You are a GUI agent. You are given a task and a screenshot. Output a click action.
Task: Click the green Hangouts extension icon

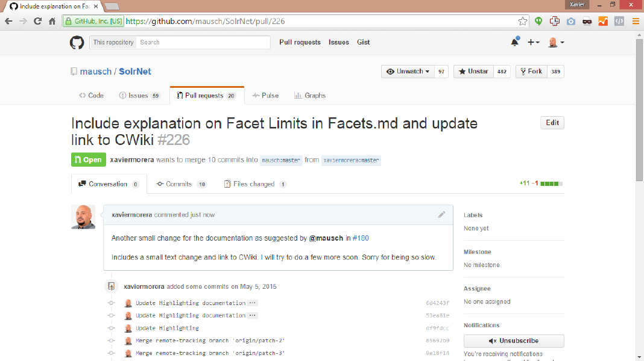538,21
